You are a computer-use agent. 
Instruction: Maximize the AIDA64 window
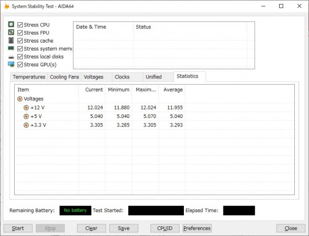point(281,6)
